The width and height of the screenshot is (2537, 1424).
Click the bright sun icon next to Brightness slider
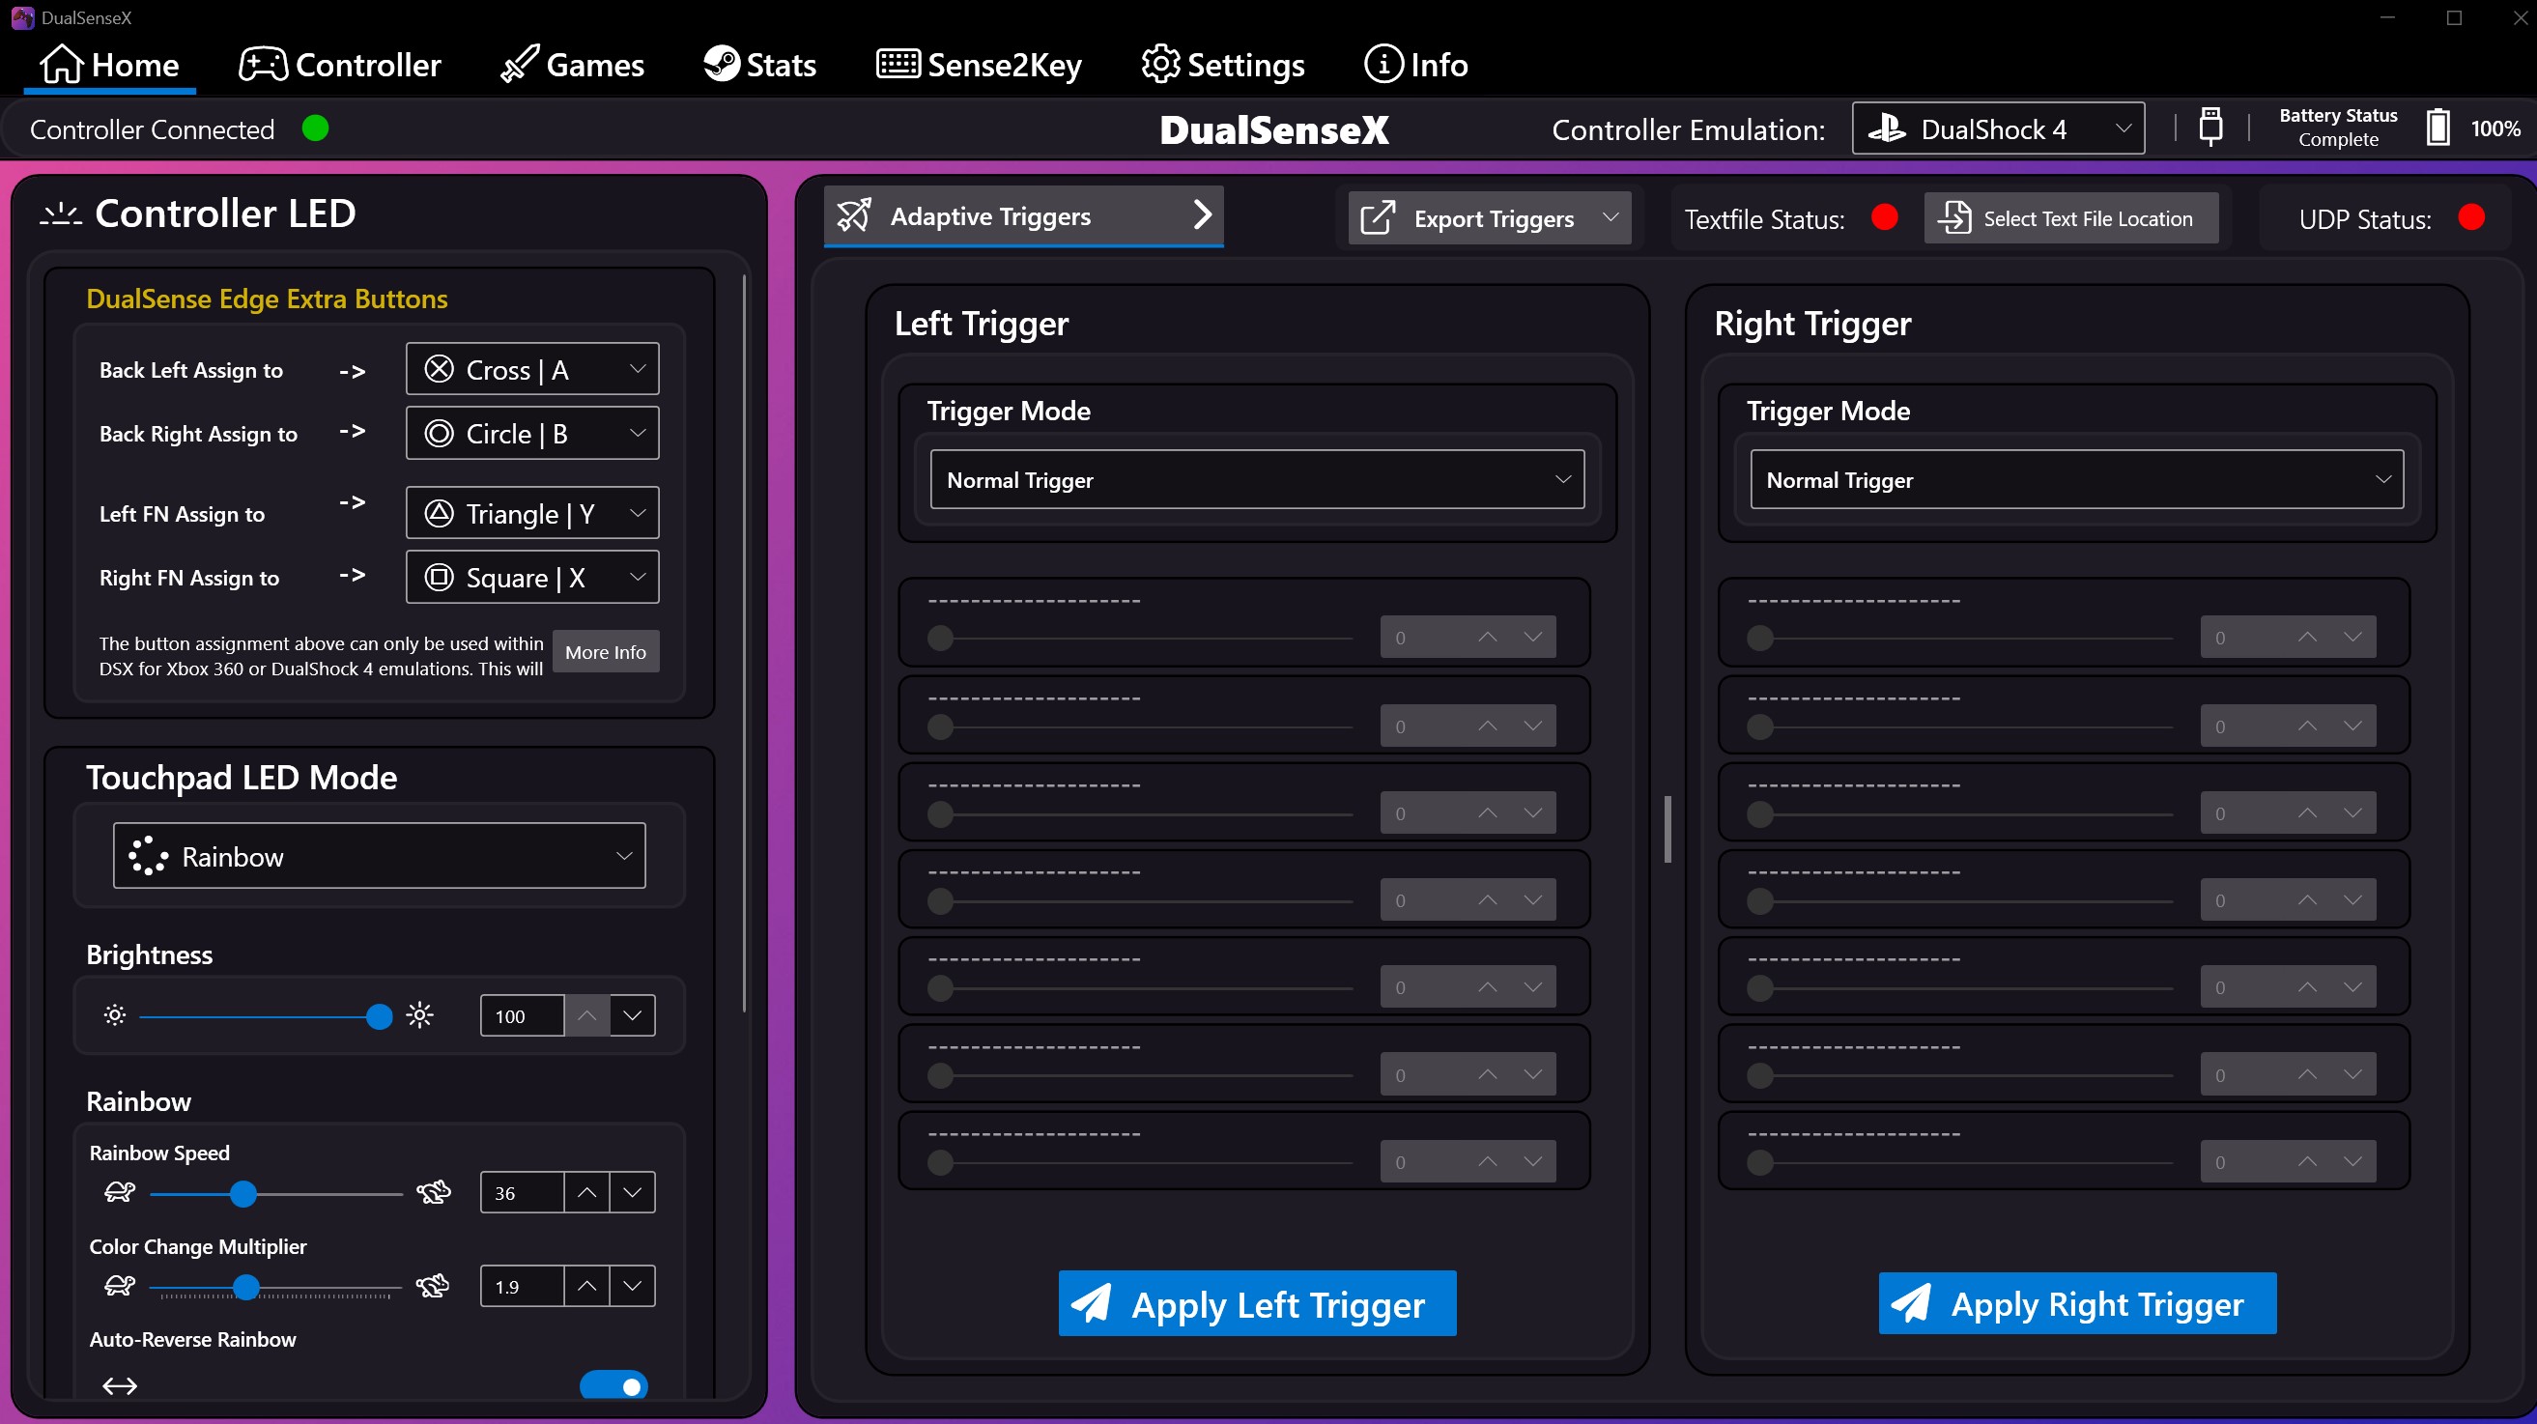click(x=419, y=1015)
